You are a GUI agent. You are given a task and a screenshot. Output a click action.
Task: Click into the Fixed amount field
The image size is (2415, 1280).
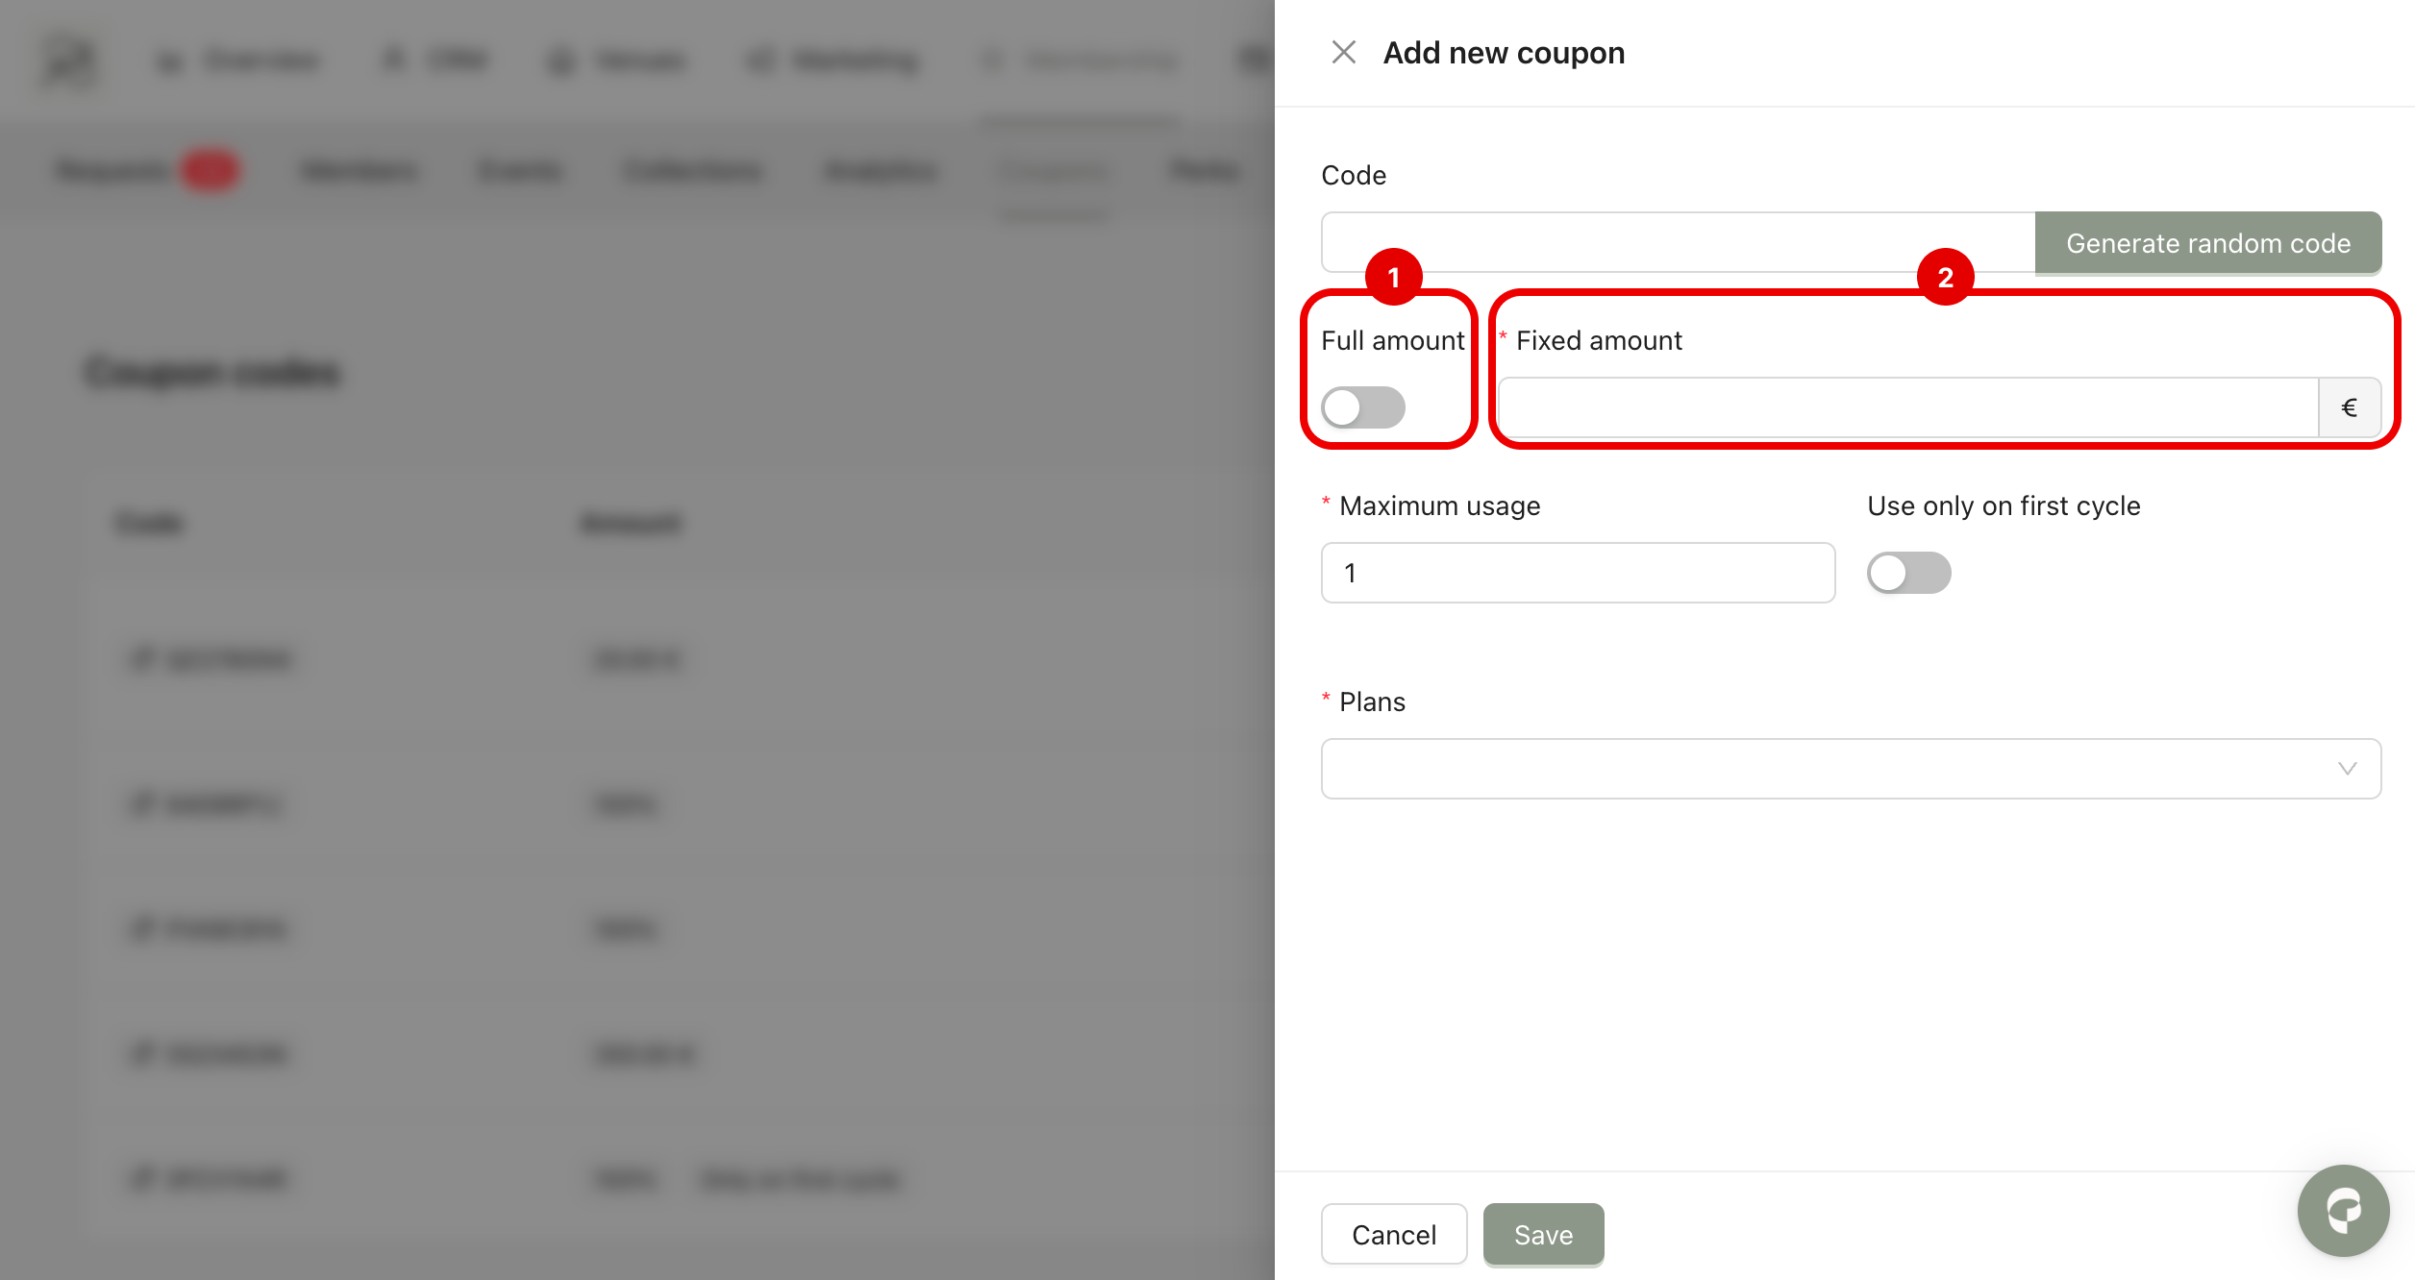(1907, 407)
